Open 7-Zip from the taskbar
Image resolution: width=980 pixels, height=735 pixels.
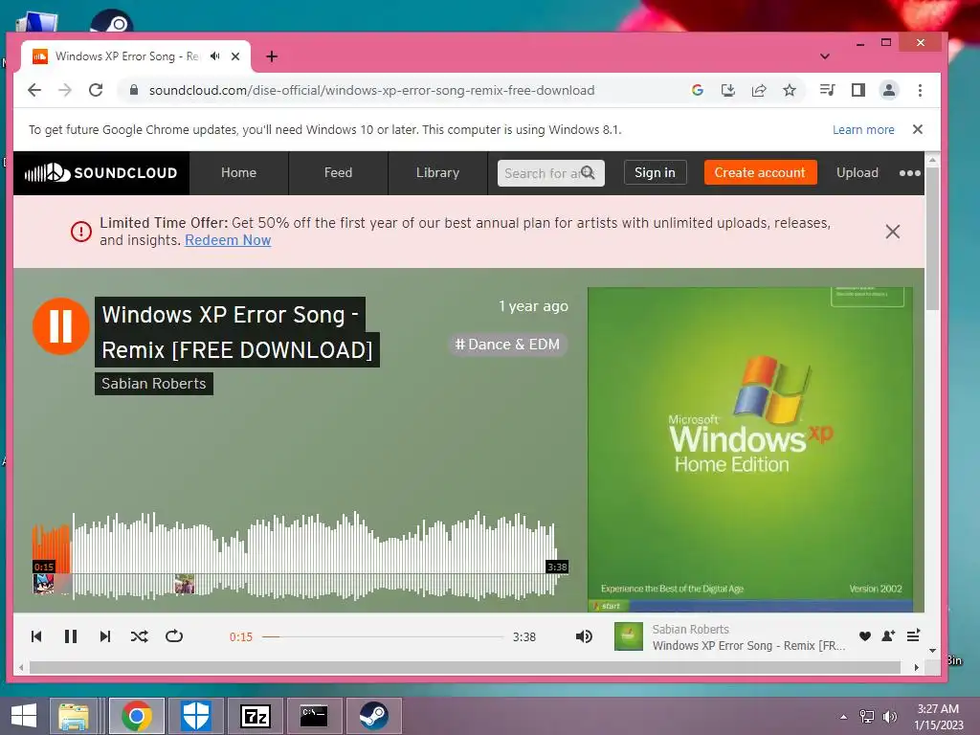click(255, 716)
